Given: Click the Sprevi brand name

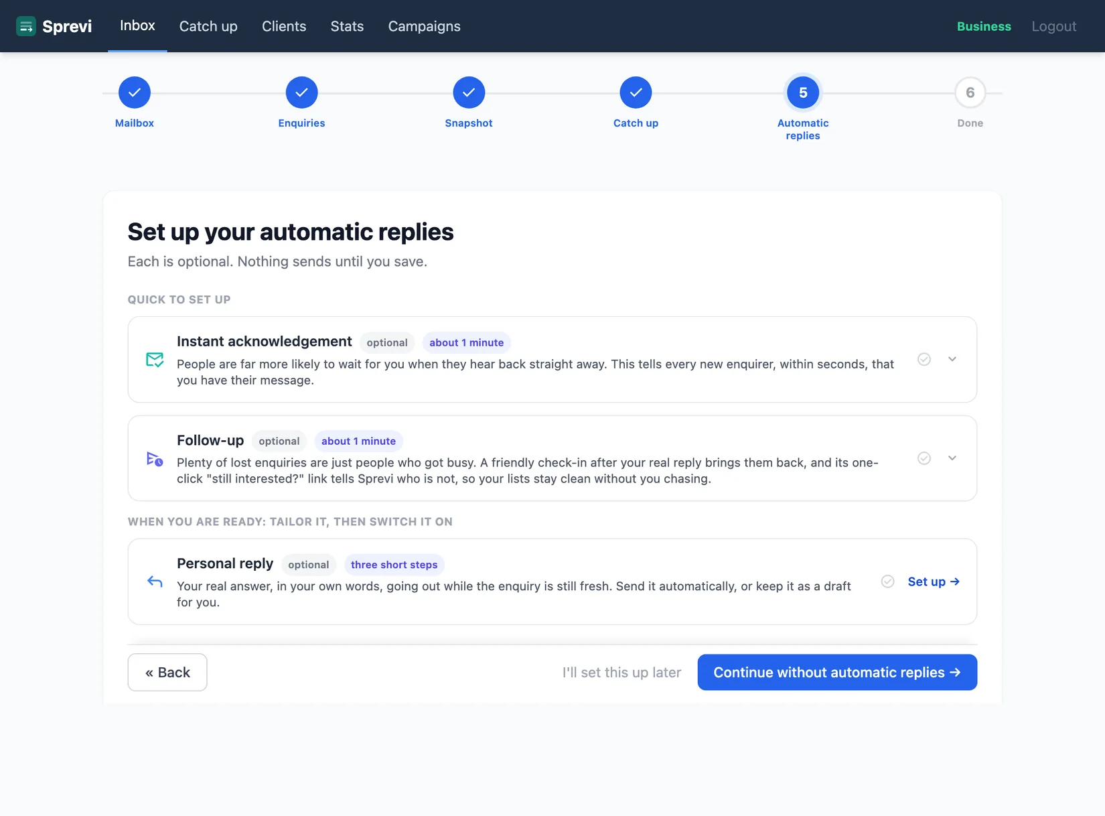Looking at the screenshot, I should tap(67, 26).
